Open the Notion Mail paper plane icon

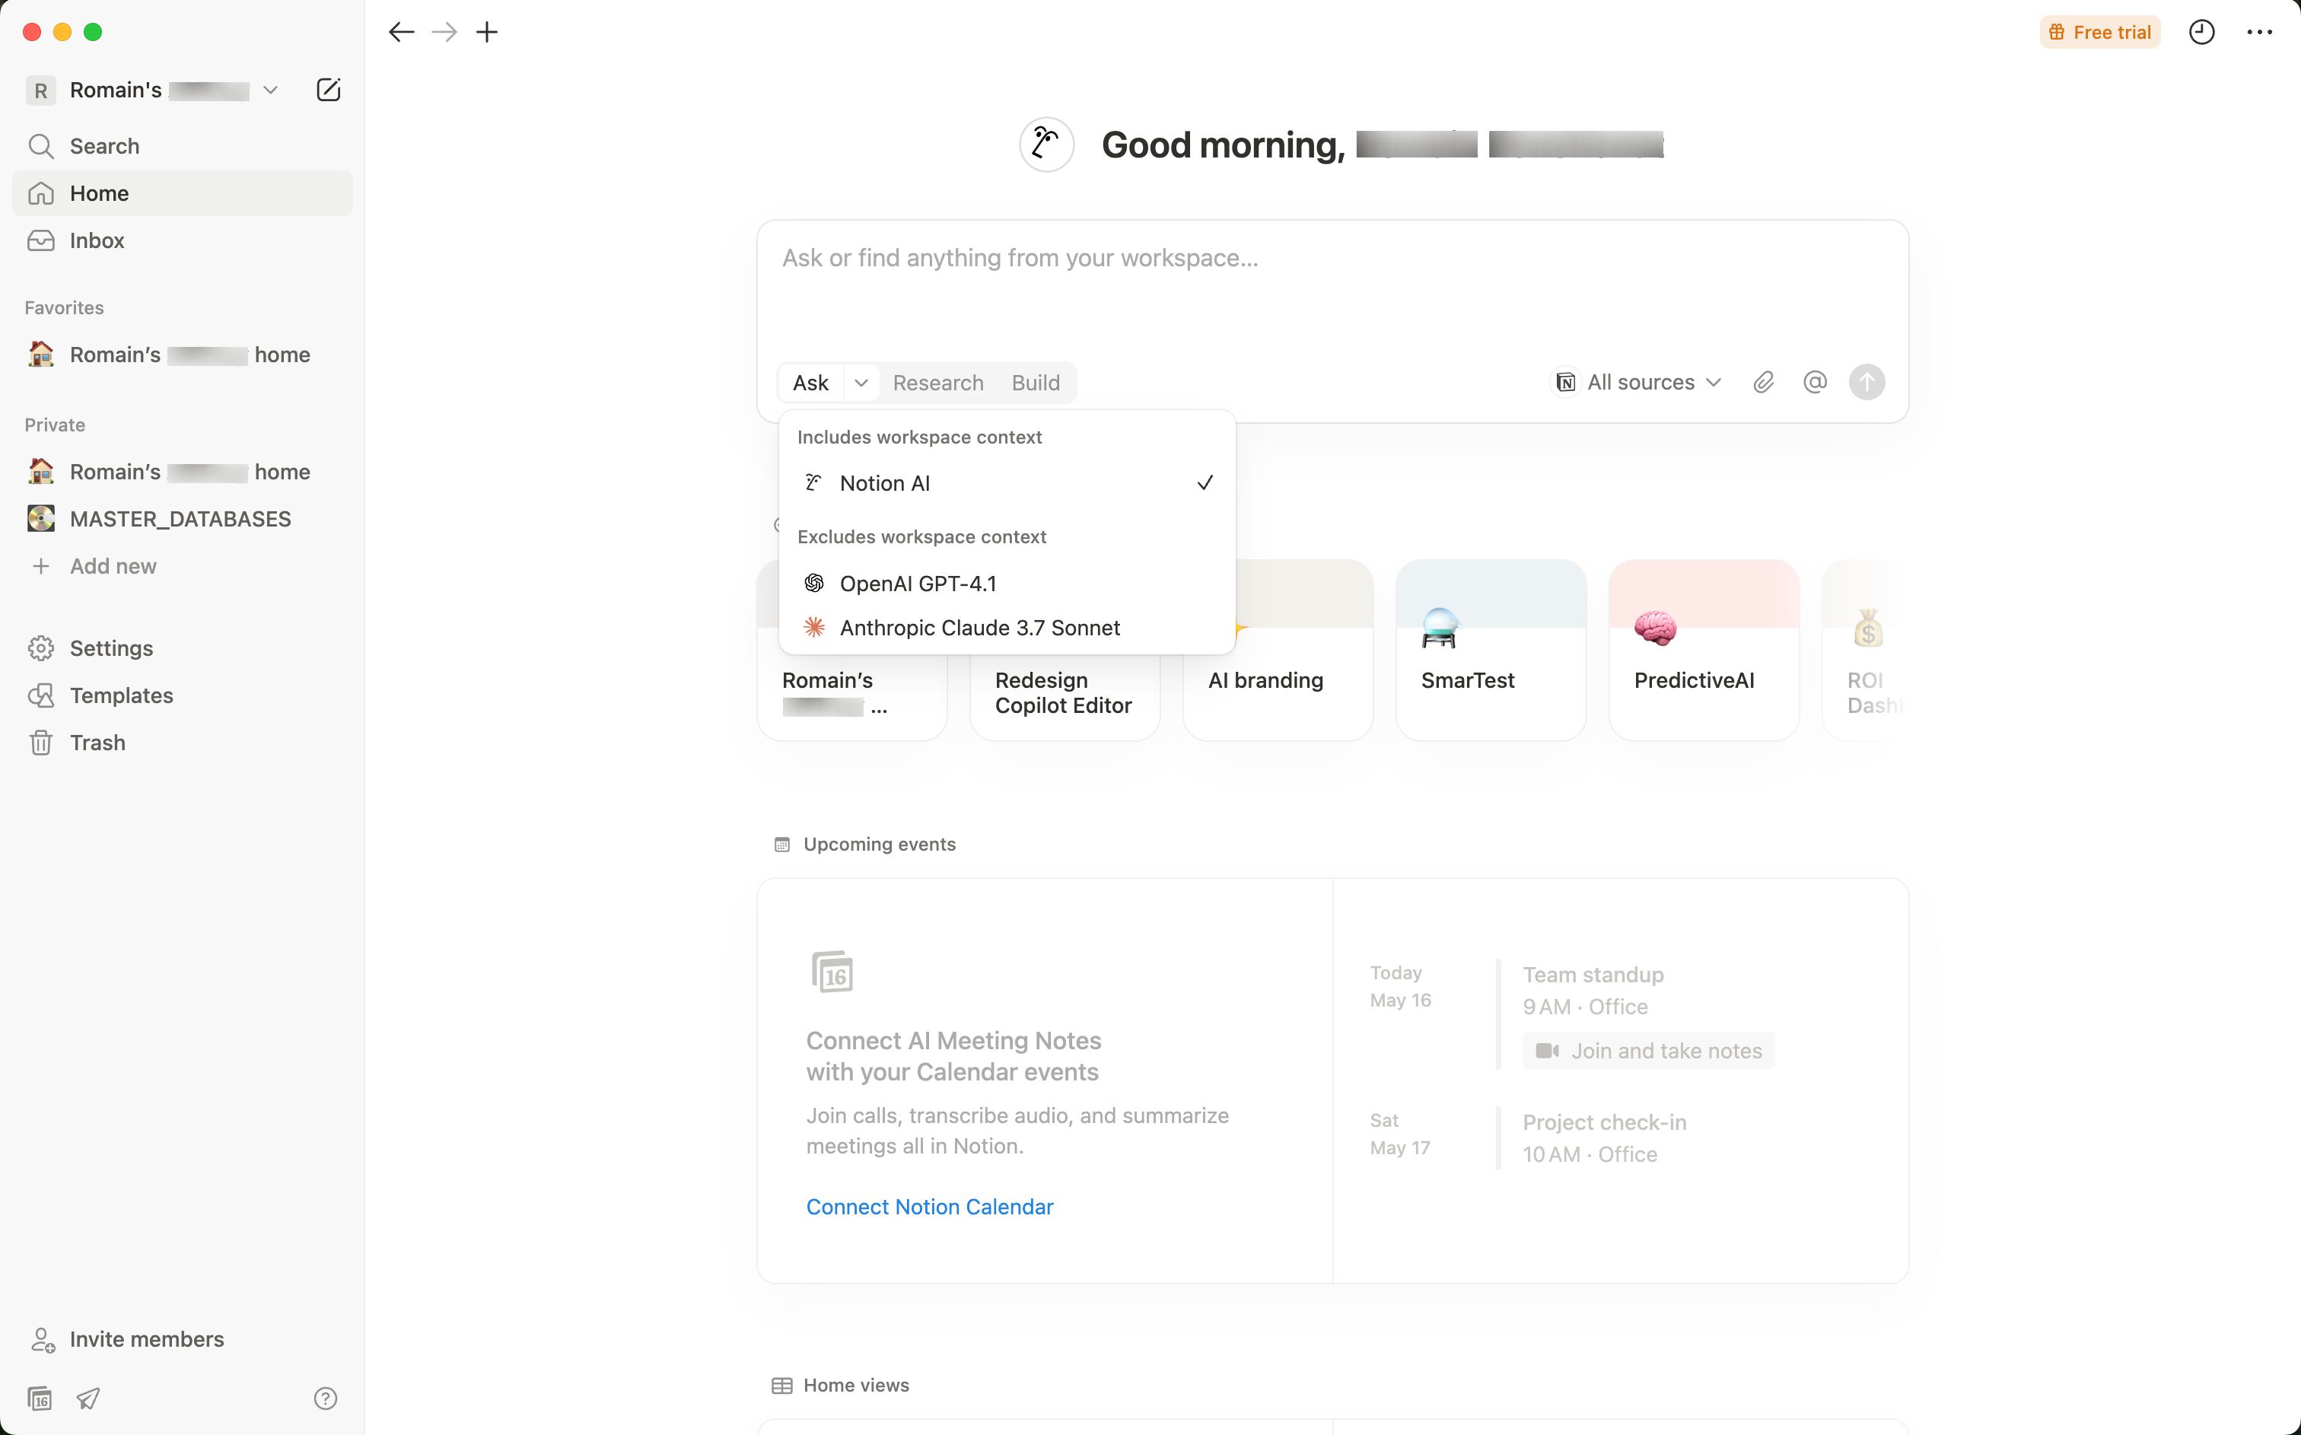coord(88,1398)
